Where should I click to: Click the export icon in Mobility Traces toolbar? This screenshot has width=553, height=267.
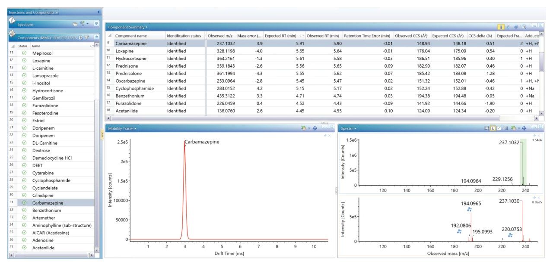[x=304, y=128]
